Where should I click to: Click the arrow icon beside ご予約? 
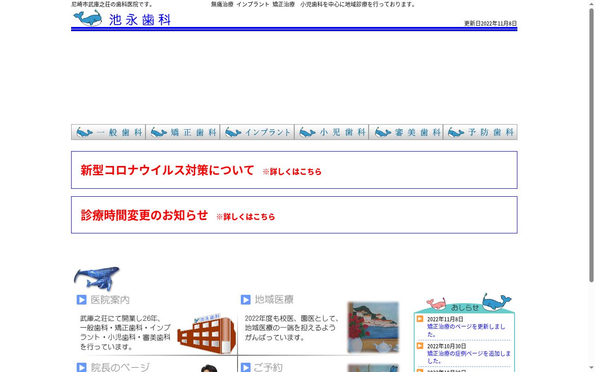tap(246, 367)
